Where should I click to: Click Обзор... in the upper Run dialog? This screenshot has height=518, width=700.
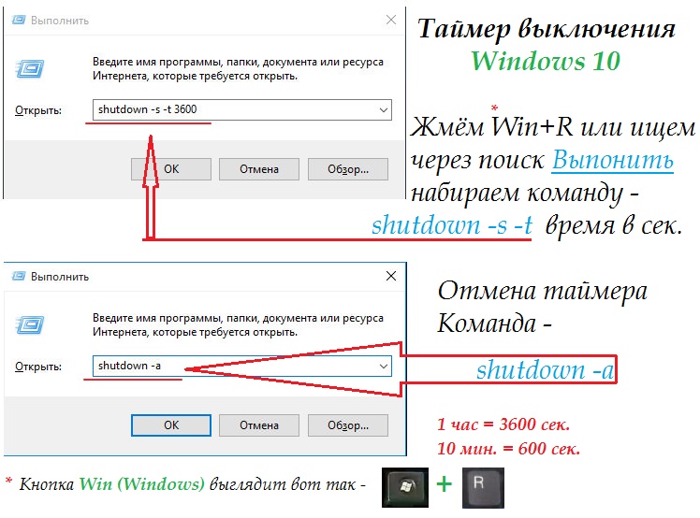pos(348,169)
